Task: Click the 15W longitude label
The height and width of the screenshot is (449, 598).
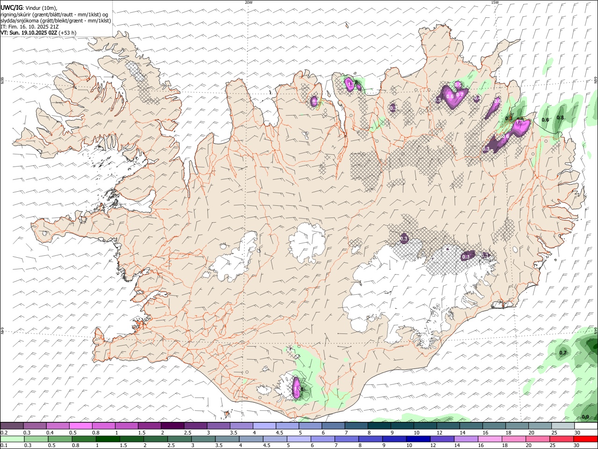Action: (x=495, y=2)
